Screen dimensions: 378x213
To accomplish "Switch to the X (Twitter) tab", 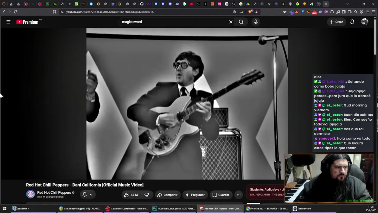I will click(x=206, y=4).
